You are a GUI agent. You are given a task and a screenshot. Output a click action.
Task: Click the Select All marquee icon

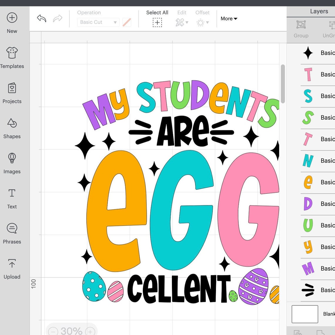tap(157, 22)
